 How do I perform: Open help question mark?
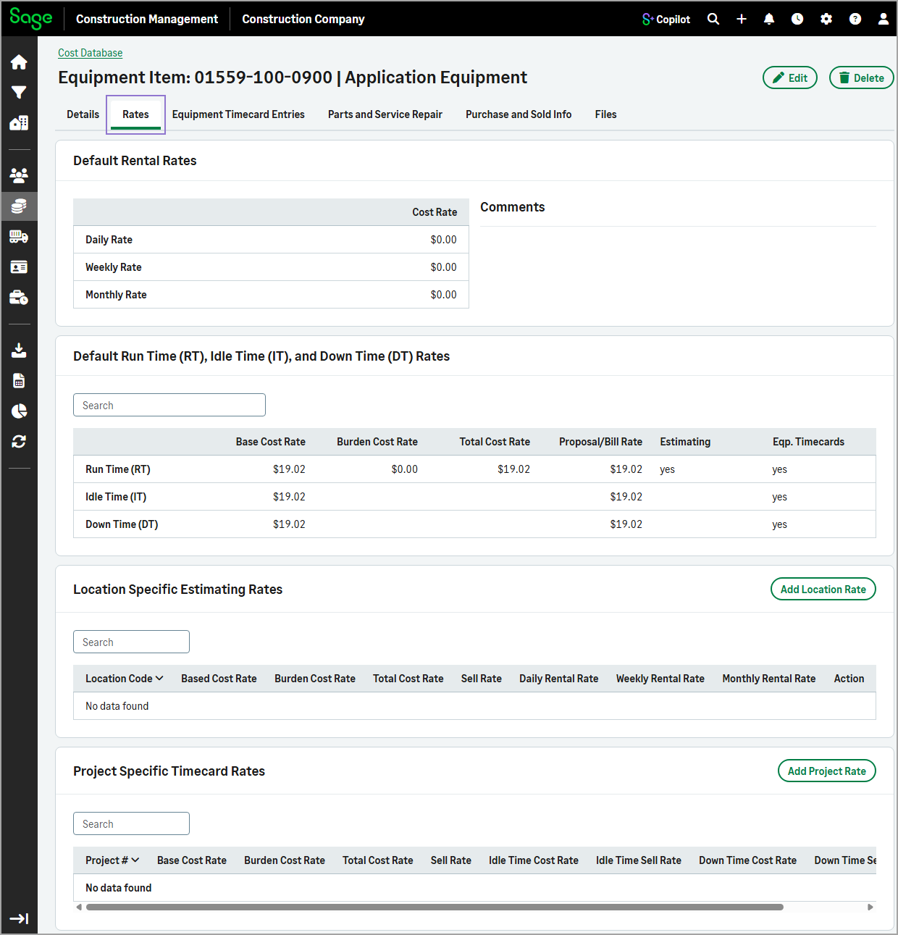(x=855, y=19)
